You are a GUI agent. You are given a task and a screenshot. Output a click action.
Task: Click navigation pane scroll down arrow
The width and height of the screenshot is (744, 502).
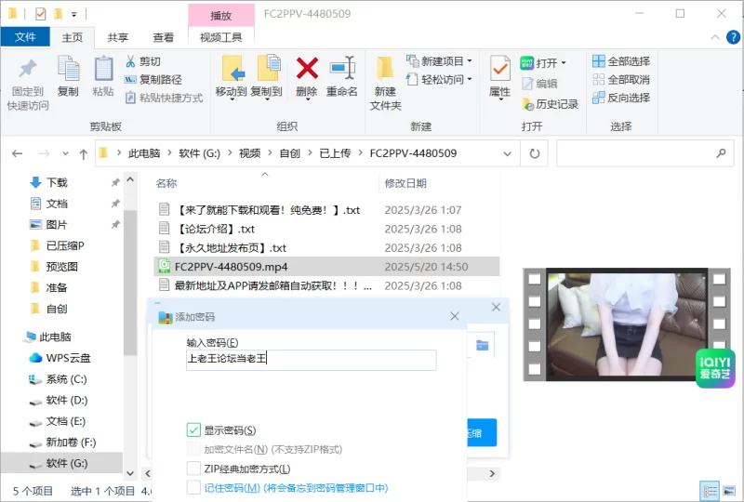pyautogui.click(x=130, y=473)
